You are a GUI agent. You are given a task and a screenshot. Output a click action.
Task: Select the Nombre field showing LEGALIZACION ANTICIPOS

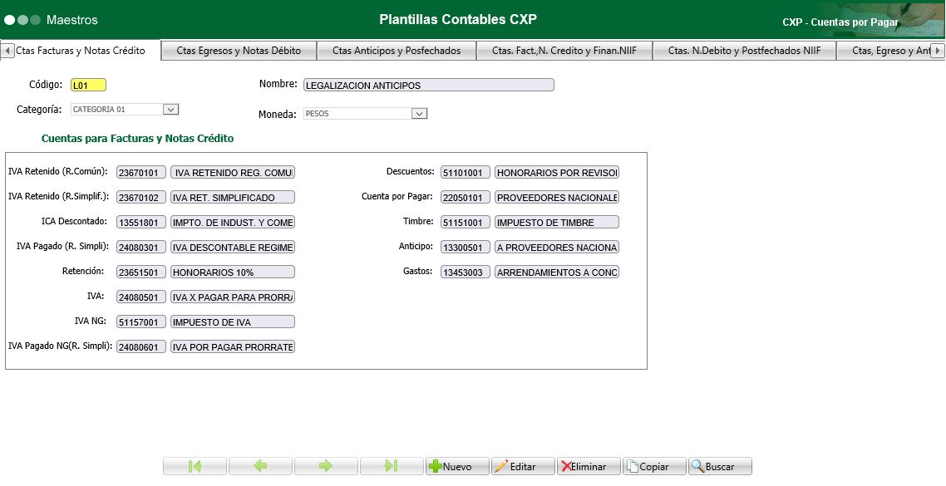point(429,84)
